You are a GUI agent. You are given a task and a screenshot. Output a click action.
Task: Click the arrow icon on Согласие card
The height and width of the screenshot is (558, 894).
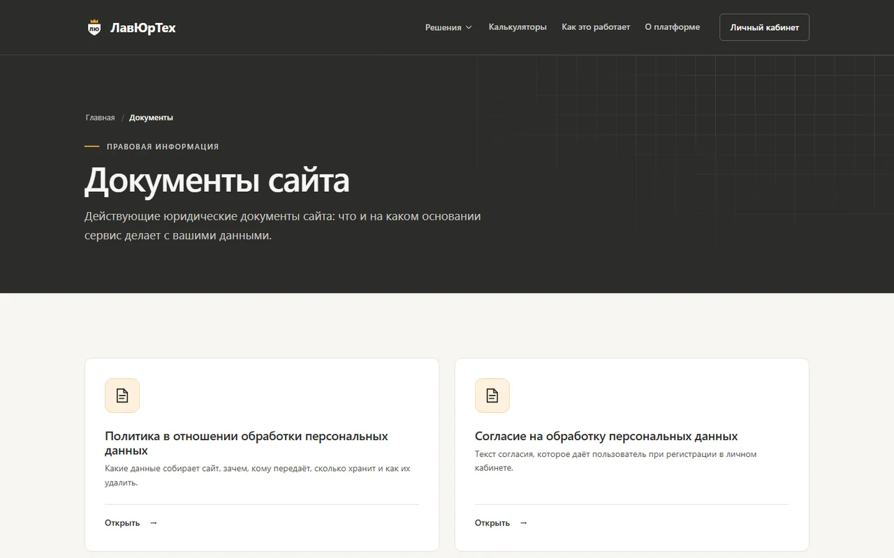click(x=524, y=523)
